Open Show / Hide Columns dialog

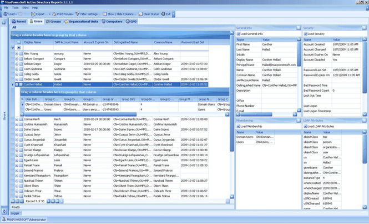click(x=119, y=14)
